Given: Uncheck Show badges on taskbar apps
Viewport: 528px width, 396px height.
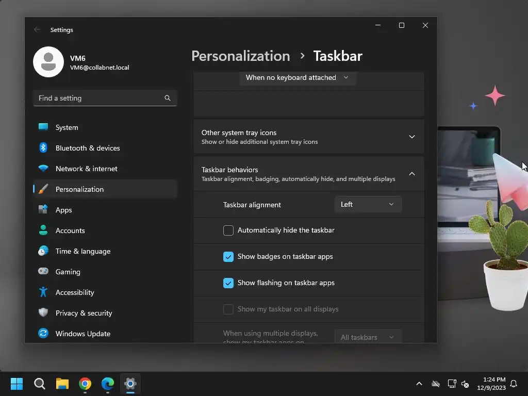Looking at the screenshot, I should pos(228,257).
